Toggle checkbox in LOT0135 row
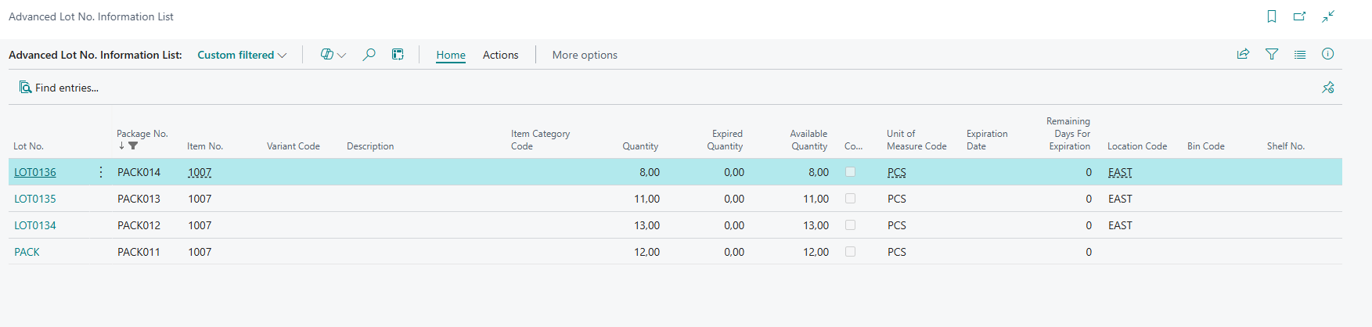The image size is (1372, 327). [x=850, y=199]
